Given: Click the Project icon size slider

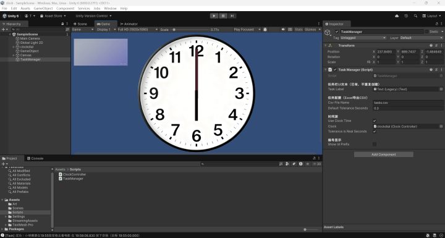Looking at the screenshot, I should 311,229.
